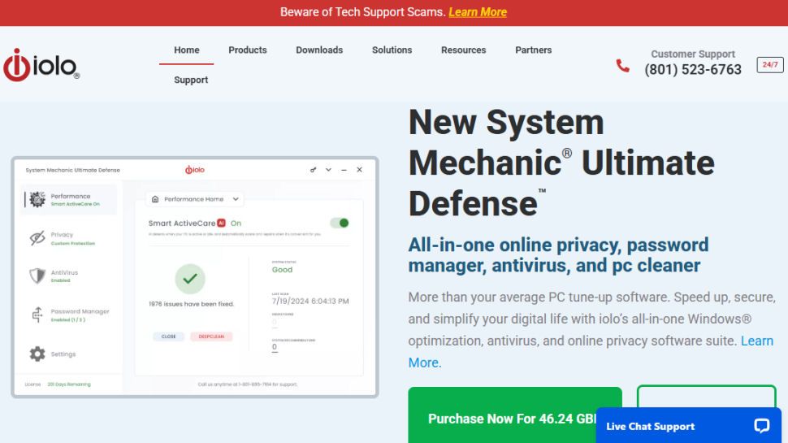Click the chat bubble icon in Live Chat
Image resolution: width=788 pixels, height=443 pixels.
[x=761, y=426]
